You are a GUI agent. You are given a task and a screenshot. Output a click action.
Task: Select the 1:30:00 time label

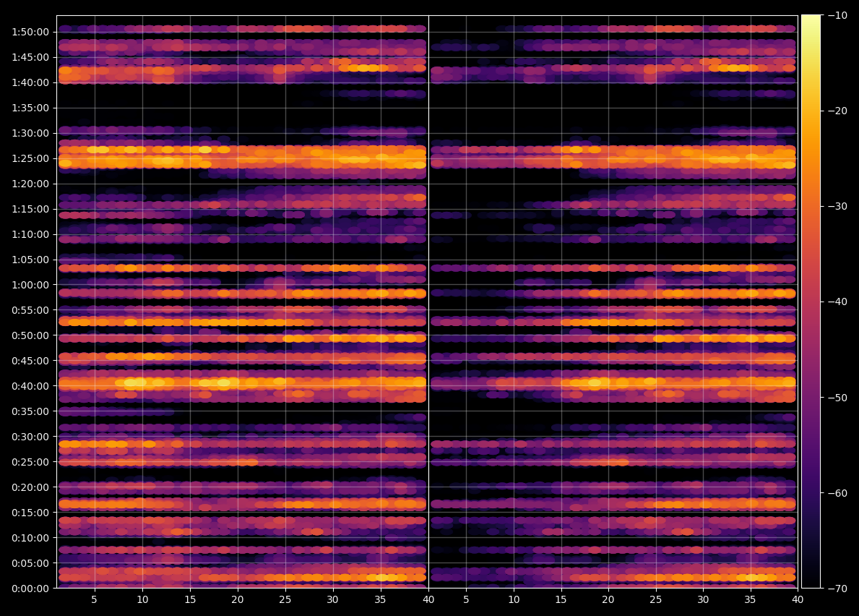pos(30,133)
